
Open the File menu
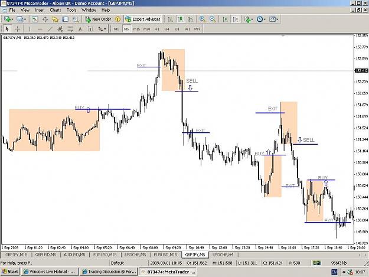[12, 10]
